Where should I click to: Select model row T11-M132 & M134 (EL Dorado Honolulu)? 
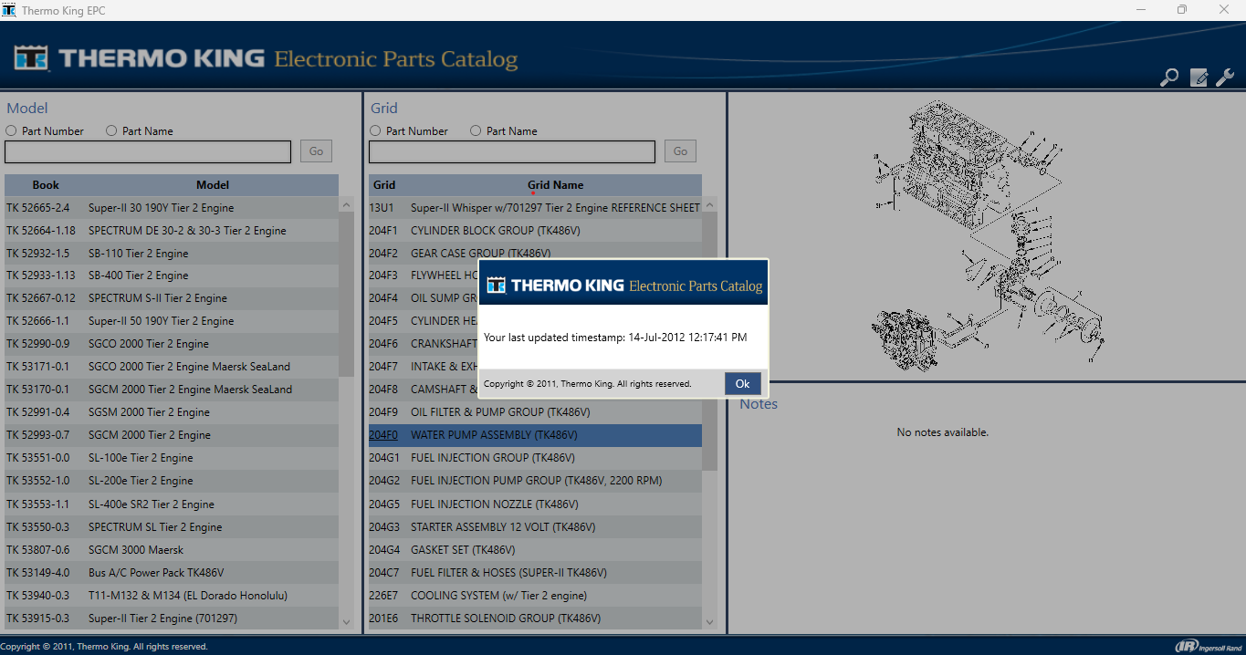tap(172, 596)
